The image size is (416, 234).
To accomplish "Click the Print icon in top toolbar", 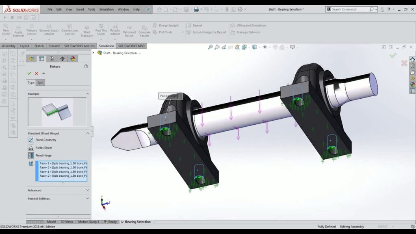I will [x=196, y=9].
